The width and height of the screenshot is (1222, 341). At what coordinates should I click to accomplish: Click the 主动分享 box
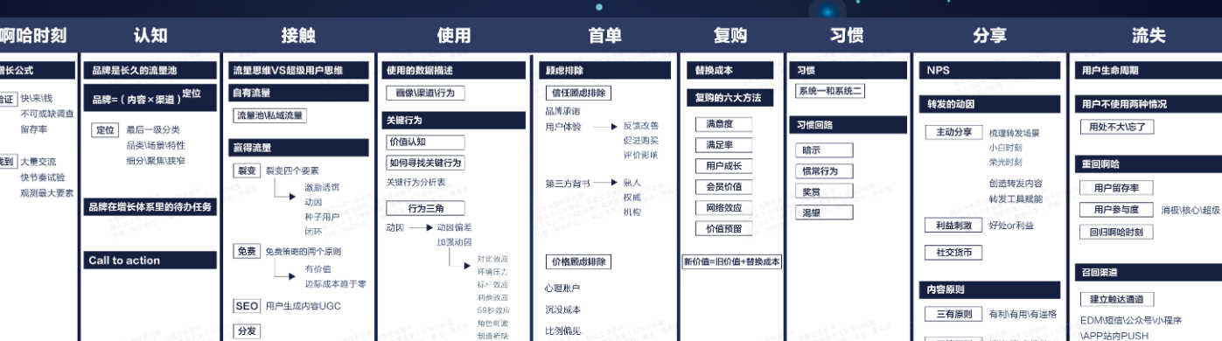[x=953, y=133]
